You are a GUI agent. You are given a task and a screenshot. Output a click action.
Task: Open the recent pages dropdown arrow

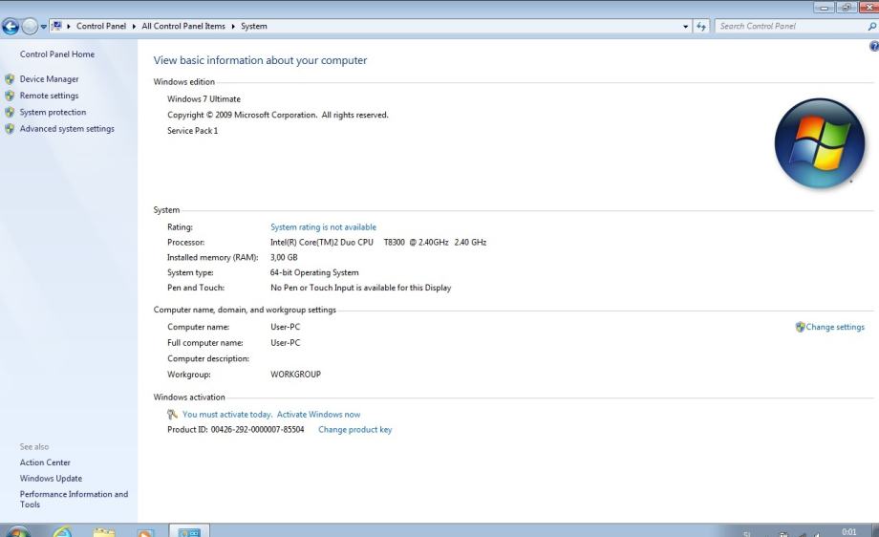click(x=44, y=27)
